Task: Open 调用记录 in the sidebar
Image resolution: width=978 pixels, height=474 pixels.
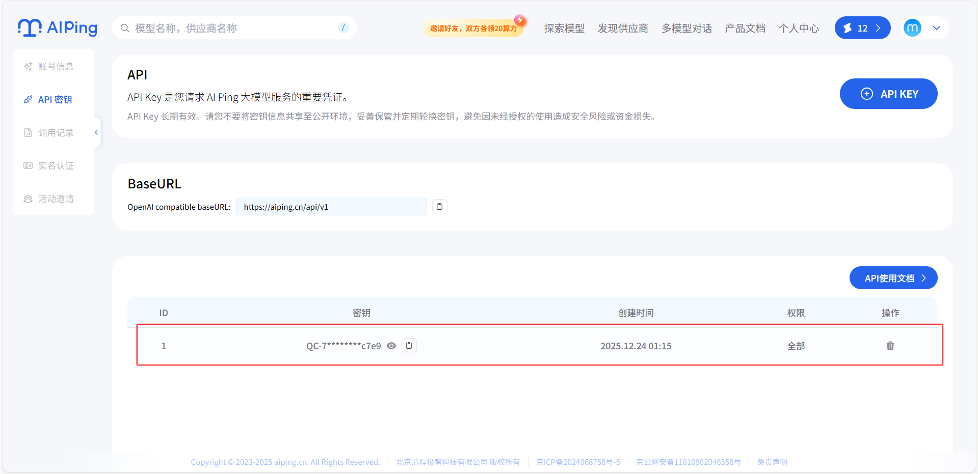Action: [x=49, y=132]
